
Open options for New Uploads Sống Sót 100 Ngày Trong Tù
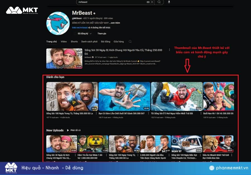(138, 155)
